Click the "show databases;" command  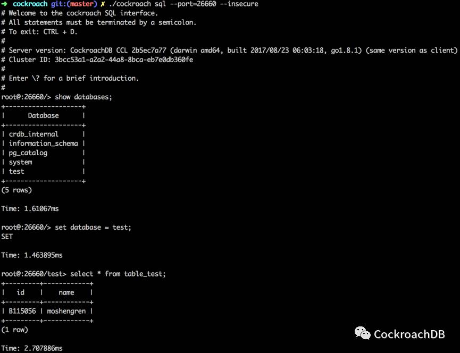83,97
